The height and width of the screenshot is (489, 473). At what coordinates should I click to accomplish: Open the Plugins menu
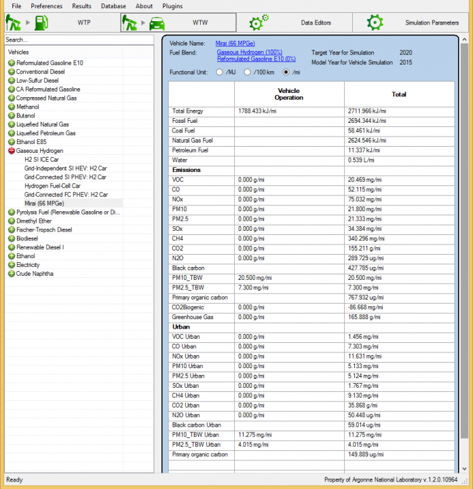(172, 6)
